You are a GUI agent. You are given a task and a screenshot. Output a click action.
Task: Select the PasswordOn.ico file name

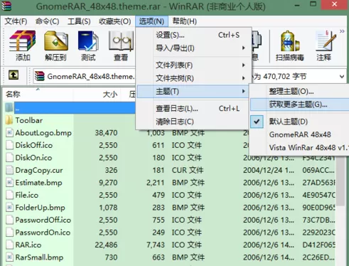43,233
